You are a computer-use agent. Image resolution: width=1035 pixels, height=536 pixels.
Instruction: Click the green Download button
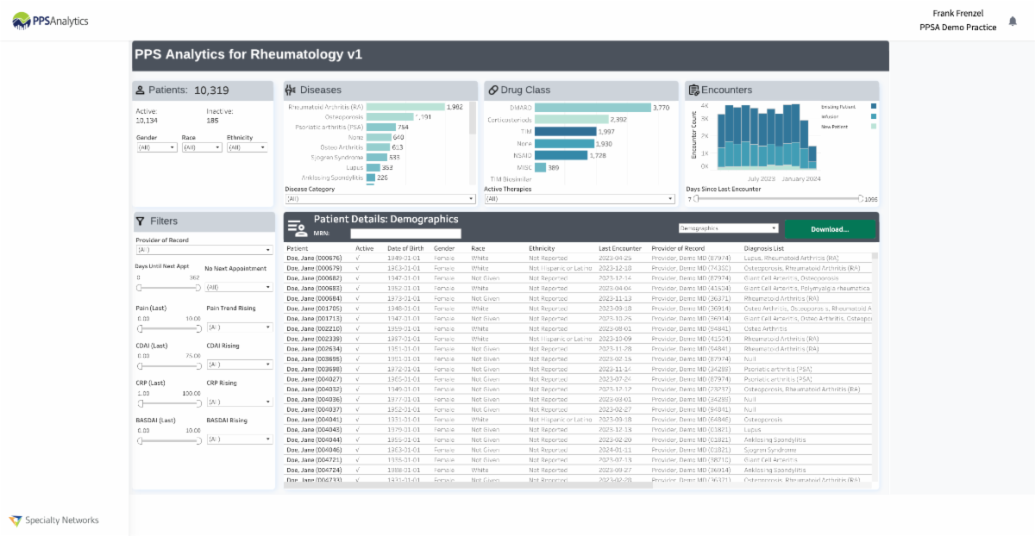(x=829, y=229)
